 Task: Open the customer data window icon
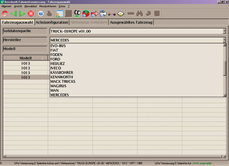pyautogui.click(x=60, y=14)
